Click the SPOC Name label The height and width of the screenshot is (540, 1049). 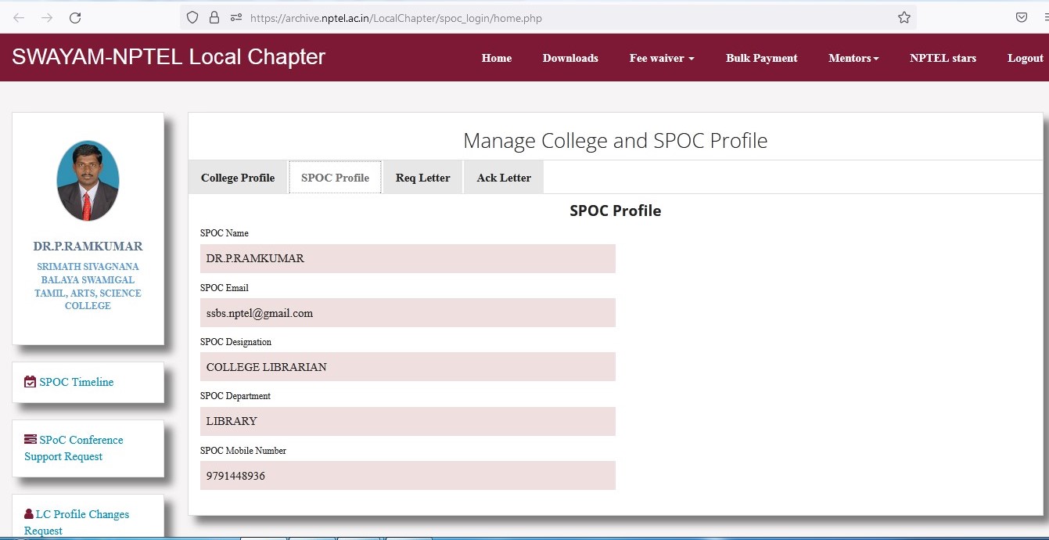(x=225, y=233)
